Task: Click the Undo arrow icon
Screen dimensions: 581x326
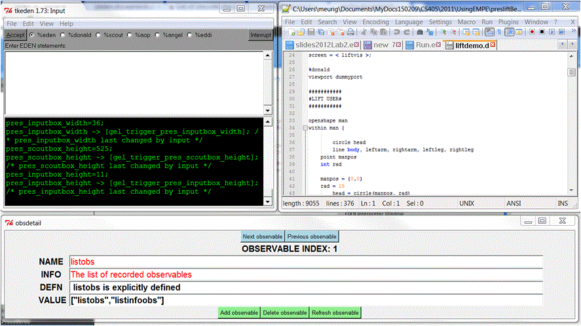Action: pyautogui.click(x=396, y=31)
